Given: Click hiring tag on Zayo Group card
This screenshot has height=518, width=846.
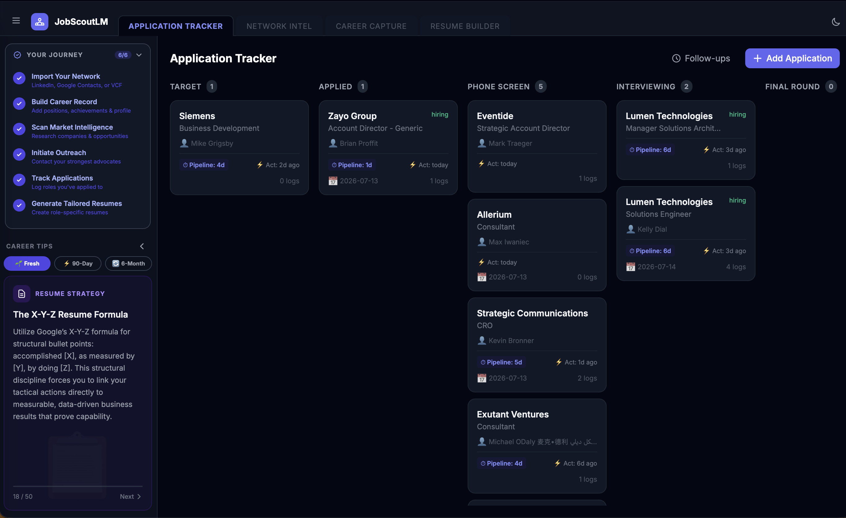Looking at the screenshot, I should [440, 114].
